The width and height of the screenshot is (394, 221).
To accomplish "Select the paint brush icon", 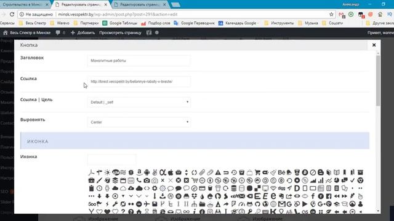I will point(100,180).
